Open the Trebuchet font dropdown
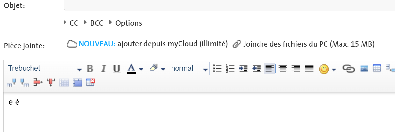This screenshot has height=132, width=395. point(79,69)
